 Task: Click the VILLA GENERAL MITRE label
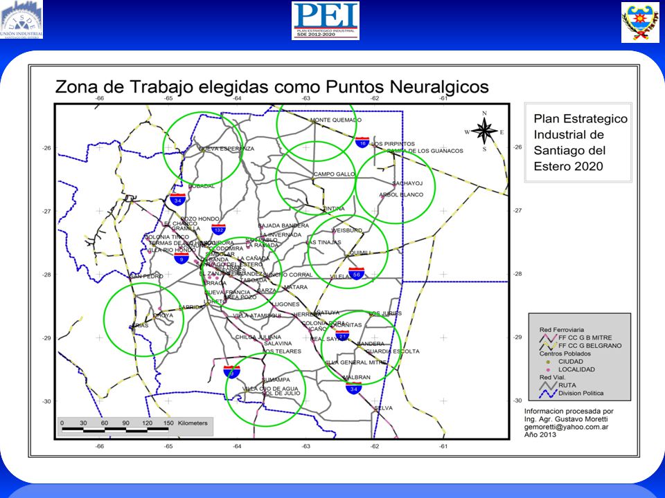[355, 362]
